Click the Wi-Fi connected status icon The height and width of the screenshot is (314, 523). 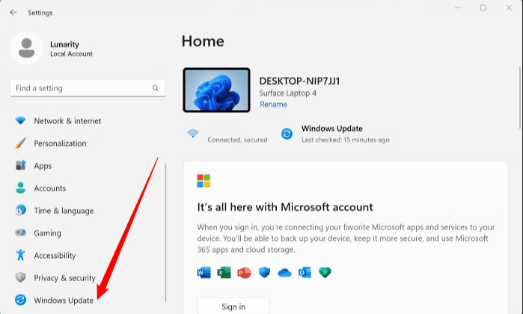pyautogui.click(x=193, y=133)
